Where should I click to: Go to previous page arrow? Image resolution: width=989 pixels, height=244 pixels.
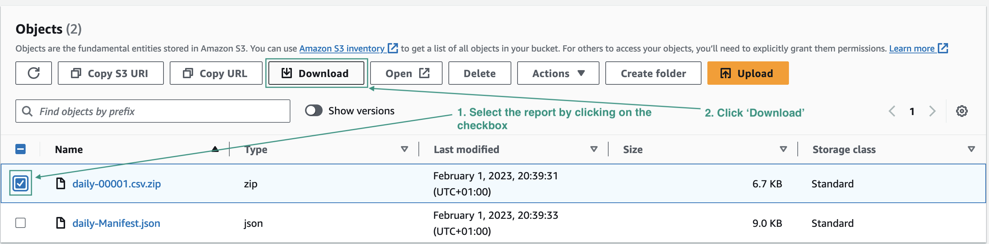(892, 111)
